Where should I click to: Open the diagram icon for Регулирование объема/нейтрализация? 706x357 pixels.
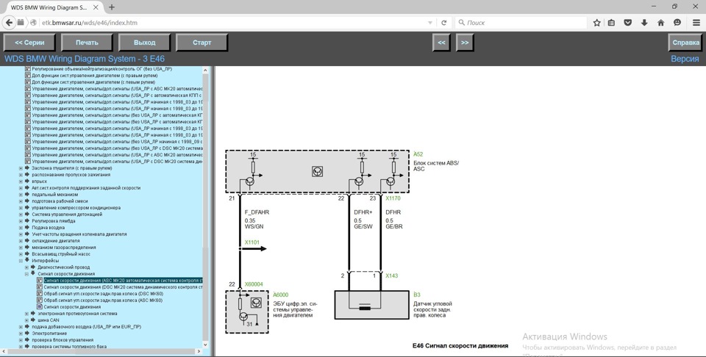click(x=28, y=69)
